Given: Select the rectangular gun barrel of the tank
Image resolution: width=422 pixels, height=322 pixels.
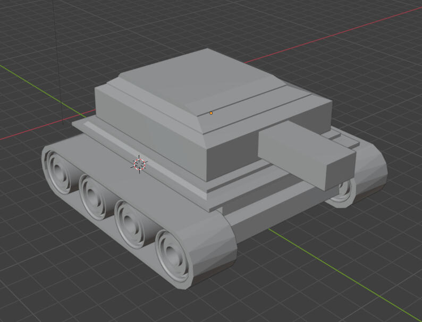Looking at the screenshot, I should coord(307,155).
